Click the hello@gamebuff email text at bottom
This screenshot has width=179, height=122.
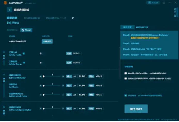[x=169, y=120]
